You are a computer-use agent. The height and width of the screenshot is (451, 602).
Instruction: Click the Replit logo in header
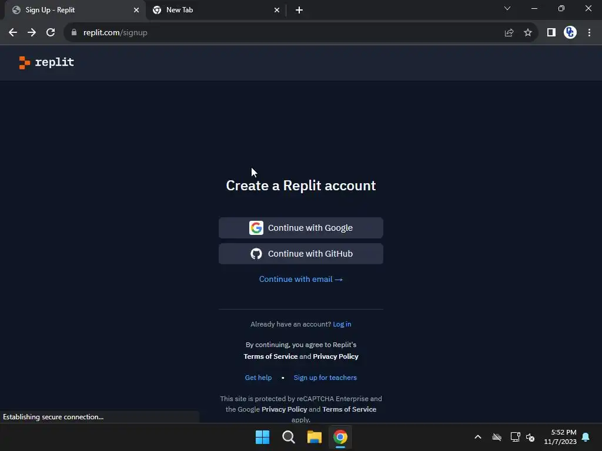(x=46, y=62)
